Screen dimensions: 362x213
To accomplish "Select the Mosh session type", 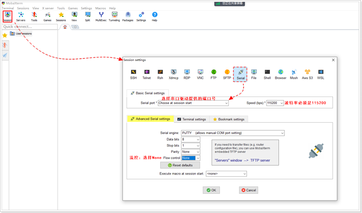I will click(x=294, y=74).
